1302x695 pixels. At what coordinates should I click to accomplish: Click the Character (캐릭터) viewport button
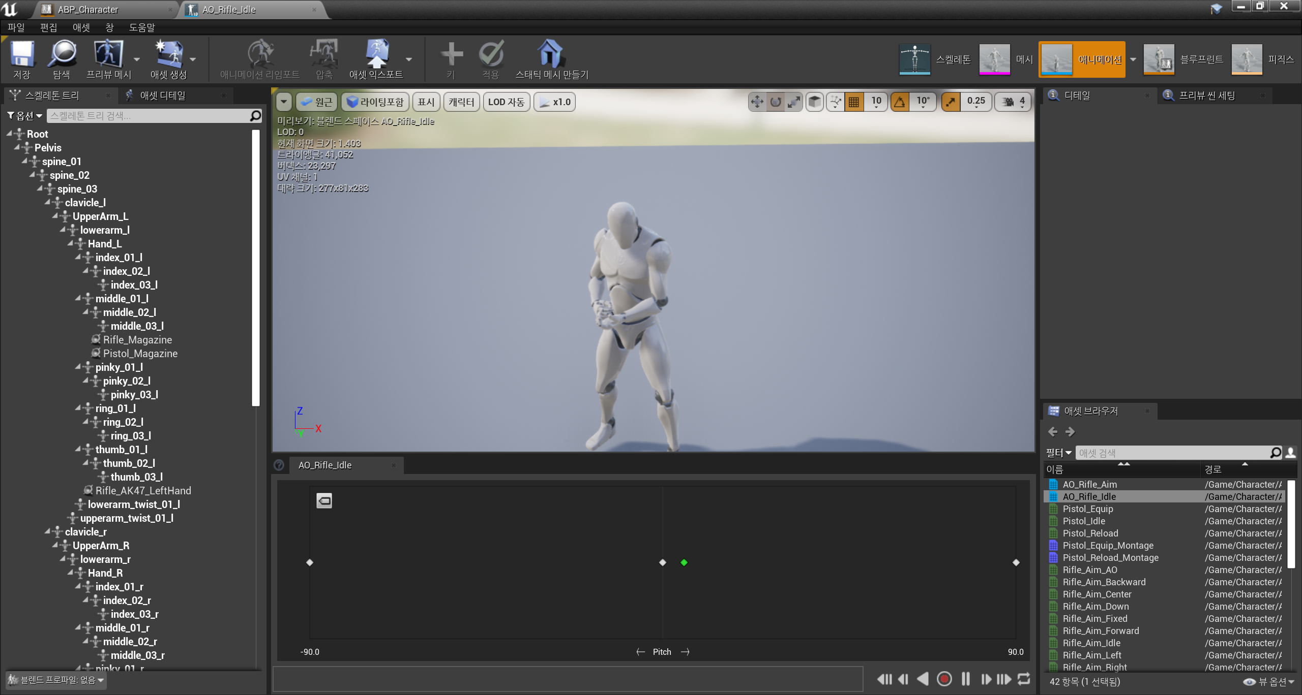[461, 102]
